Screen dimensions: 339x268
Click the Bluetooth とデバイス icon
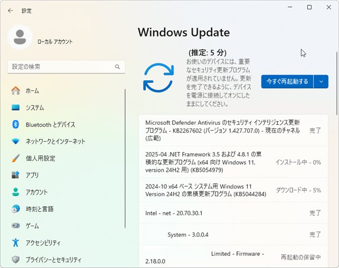click(x=16, y=125)
